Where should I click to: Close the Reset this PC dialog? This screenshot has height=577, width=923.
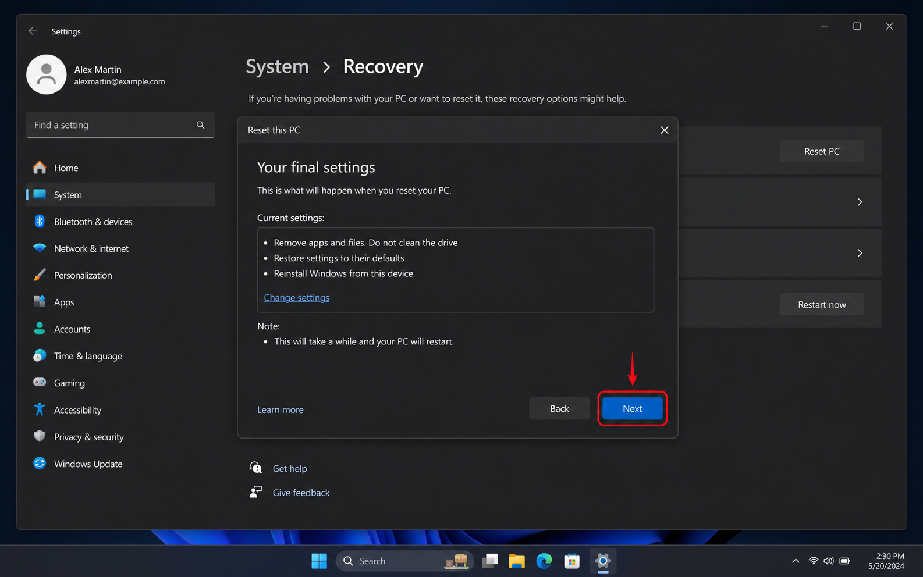tap(664, 130)
